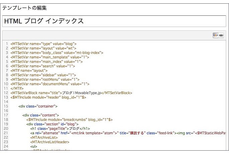229x154 pixels.
Task: Click the MTSetVarBlock name="title" line
Action: click(x=71, y=93)
